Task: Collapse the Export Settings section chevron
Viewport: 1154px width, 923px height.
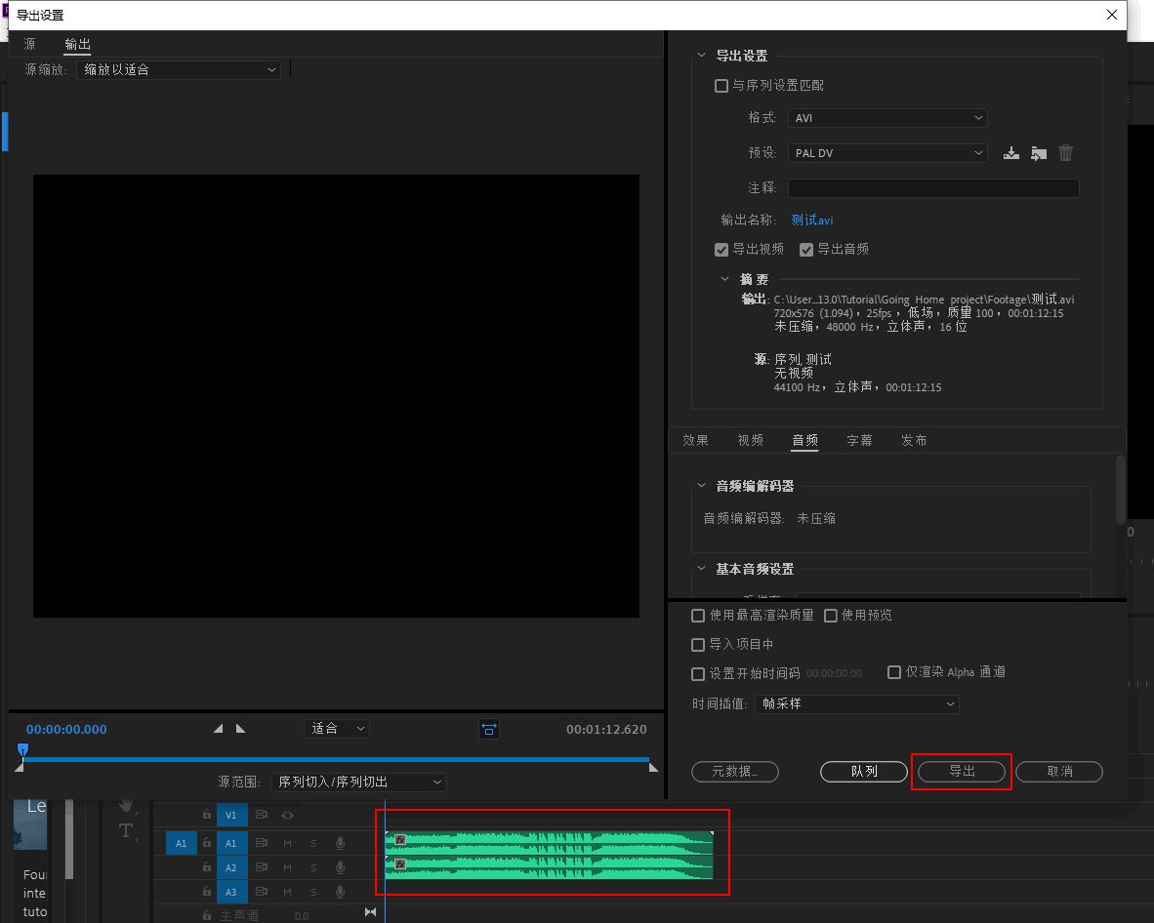Action: (x=701, y=56)
